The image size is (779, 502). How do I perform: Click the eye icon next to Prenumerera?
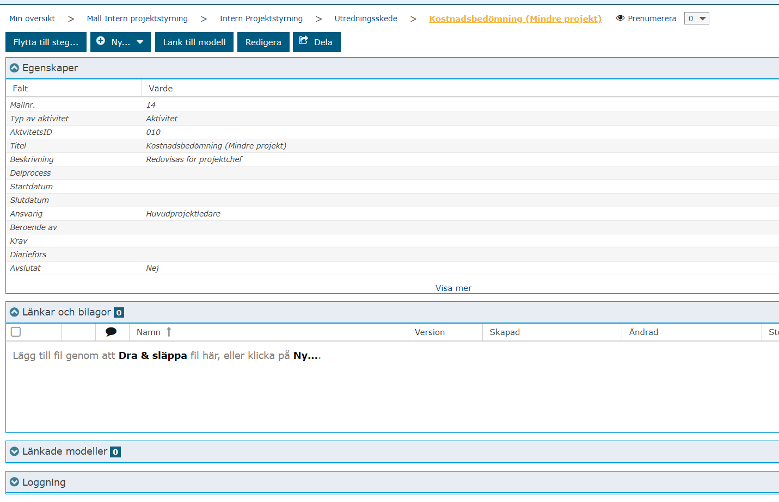(x=620, y=18)
